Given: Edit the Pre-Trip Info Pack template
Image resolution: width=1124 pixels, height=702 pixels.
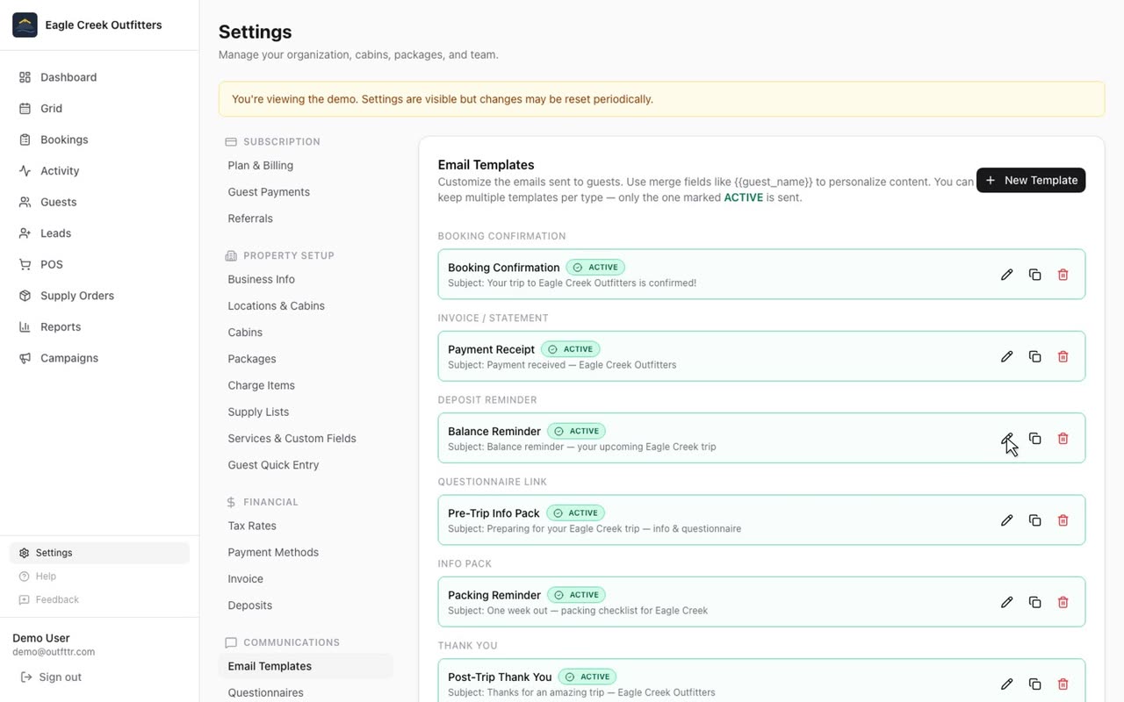Looking at the screenshot, I should coord(1007,520).
